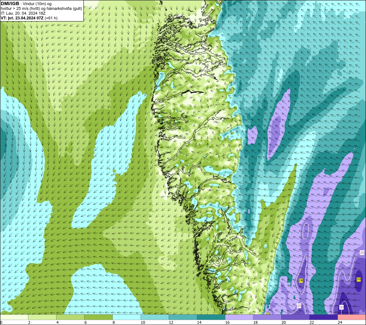Image resolution: width=366 pixels, height=325 pixels.
Task: Select the 8–10 m/s pale cyan swatch
Action: [127, 317]
